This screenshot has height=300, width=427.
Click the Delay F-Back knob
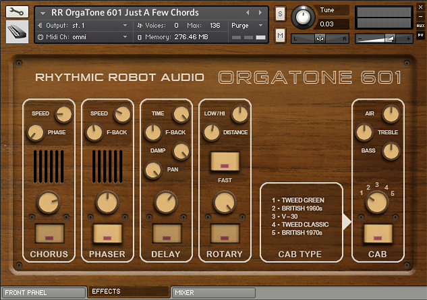click(152, 133)
